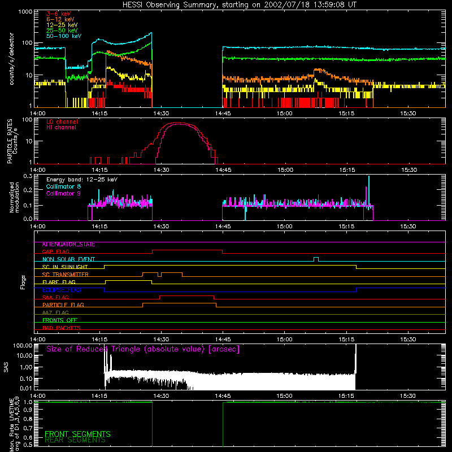This screenshot has width=452, height=452.
Task: Click the 0.7 y-axis value on livetime plot
Action: click(x=28, y=428)
